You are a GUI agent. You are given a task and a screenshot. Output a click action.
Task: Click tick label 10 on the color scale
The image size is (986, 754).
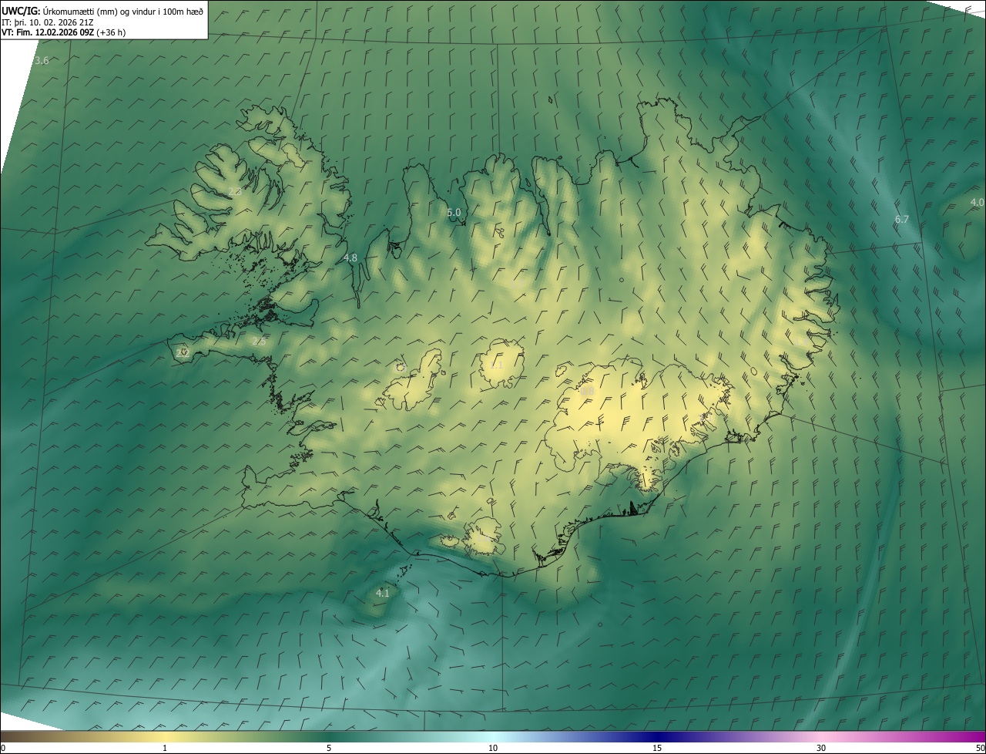tap(493, 748)
